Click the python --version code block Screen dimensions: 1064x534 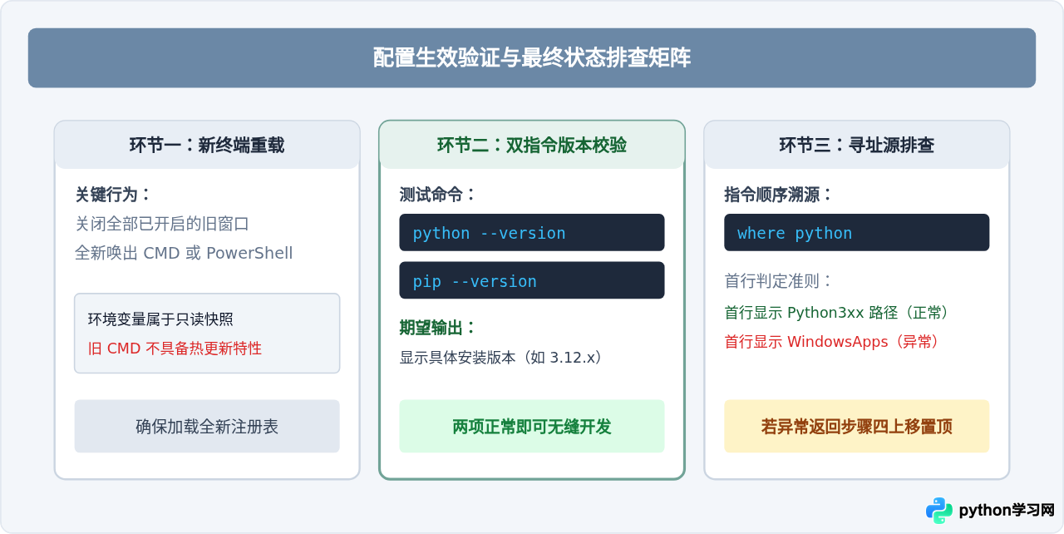click(x=532, y=233)
